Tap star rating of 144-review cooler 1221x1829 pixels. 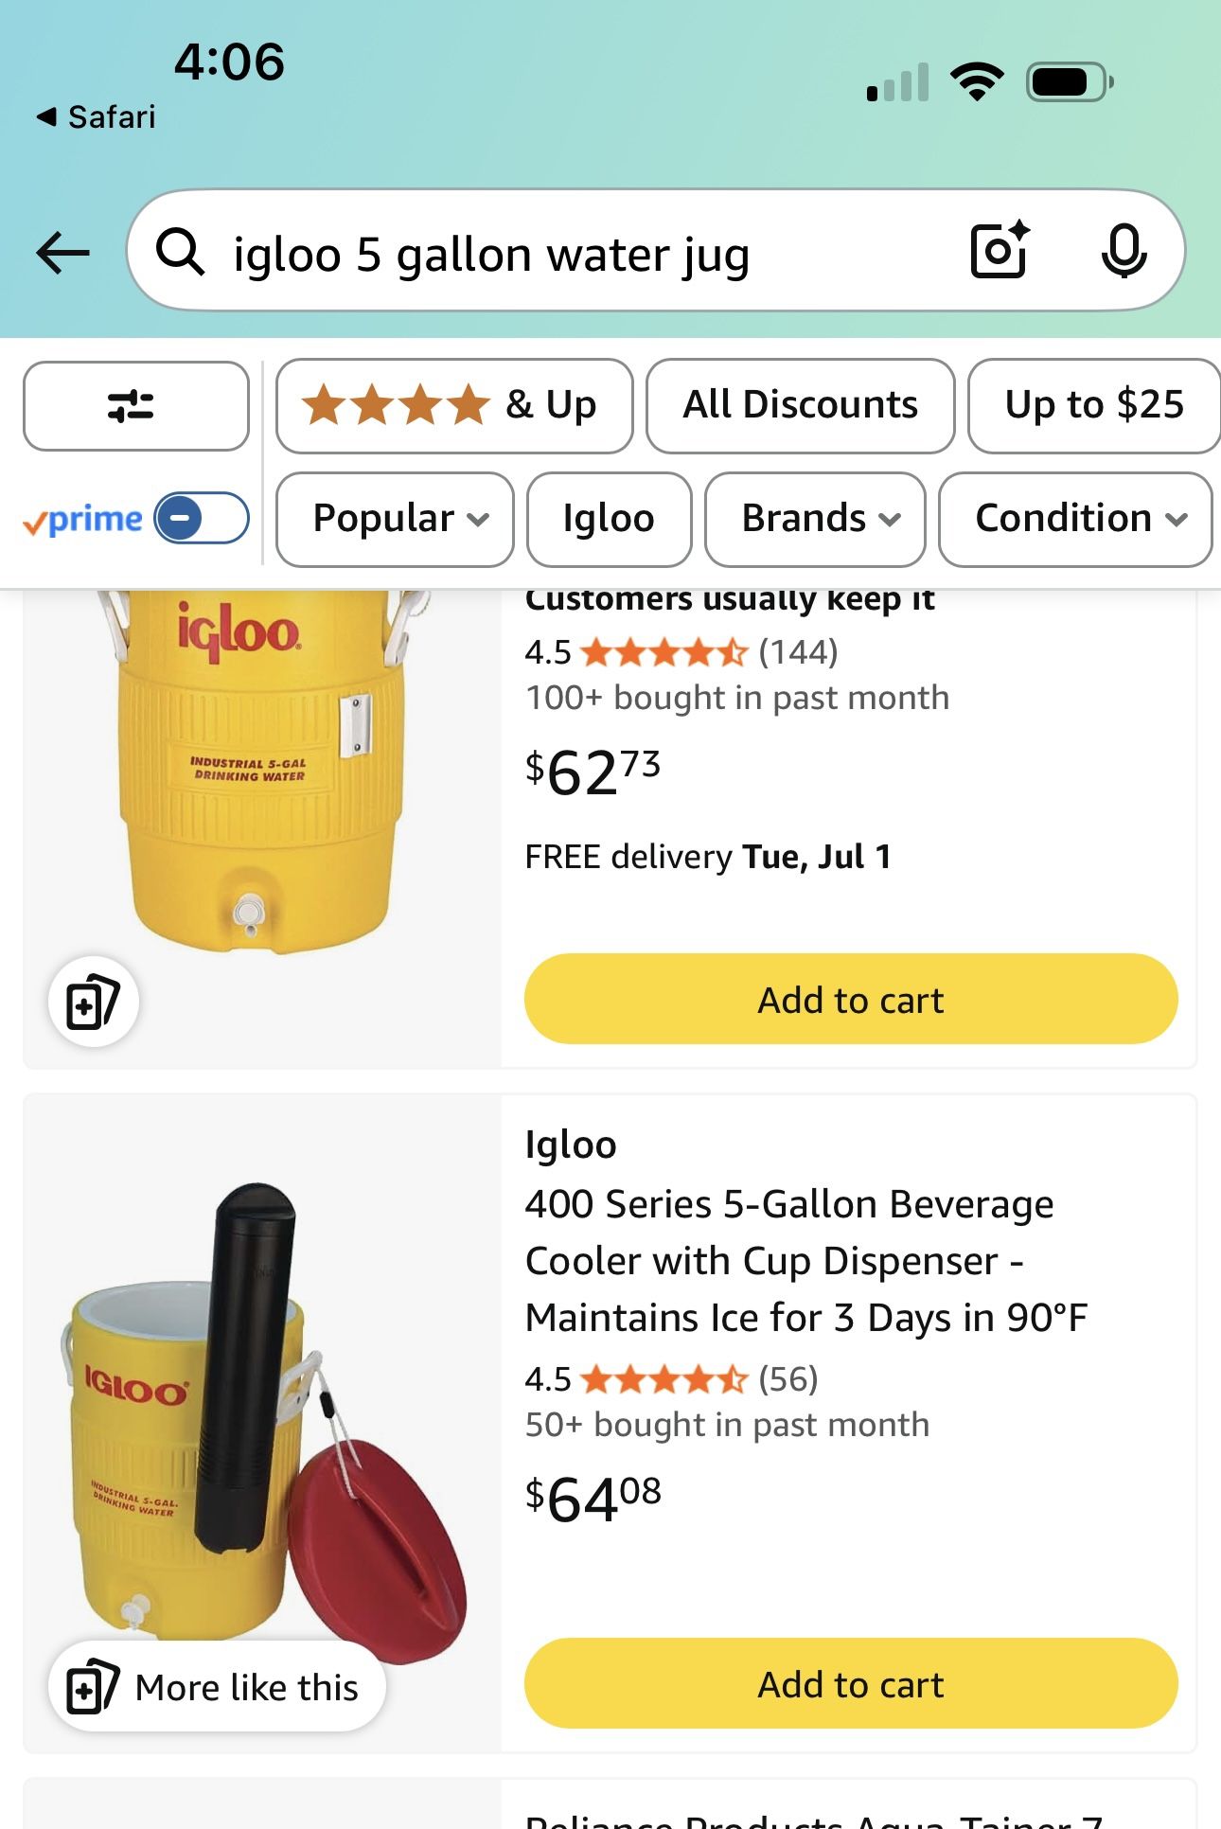coord(664,652)
